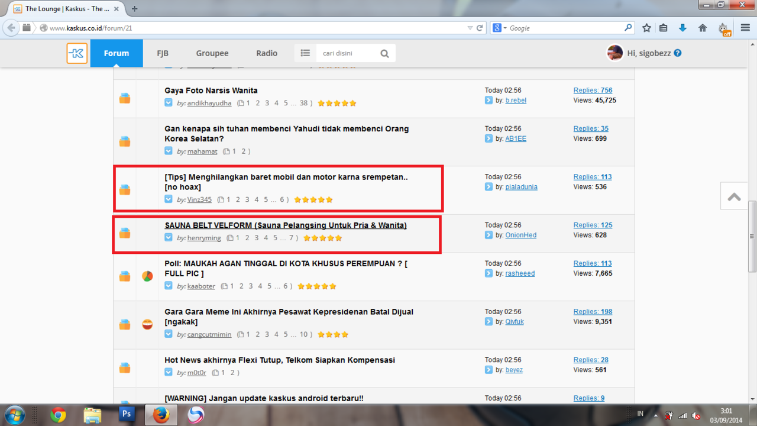
Task: Expand preview arrow beside andikhayudha
Action: (169, 103)
